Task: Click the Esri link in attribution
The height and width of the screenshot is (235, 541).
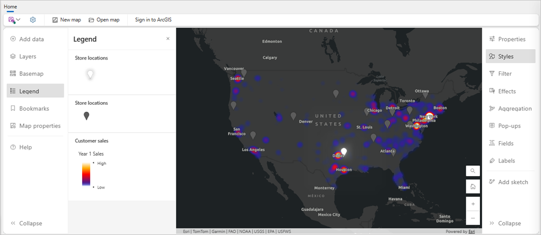Action: point(471,232)
